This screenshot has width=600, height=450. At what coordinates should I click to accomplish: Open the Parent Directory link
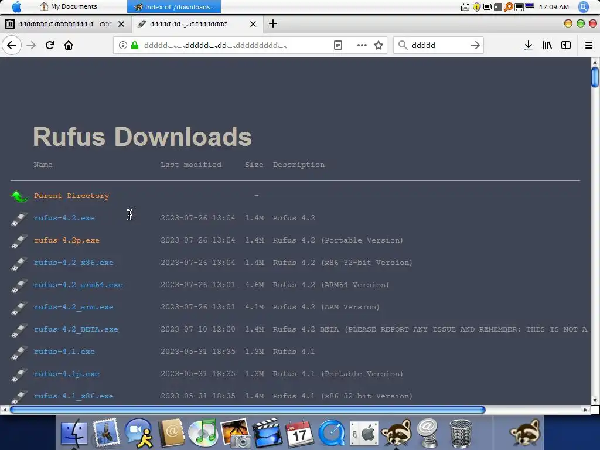pyautogui.click(x=71, y=196)
